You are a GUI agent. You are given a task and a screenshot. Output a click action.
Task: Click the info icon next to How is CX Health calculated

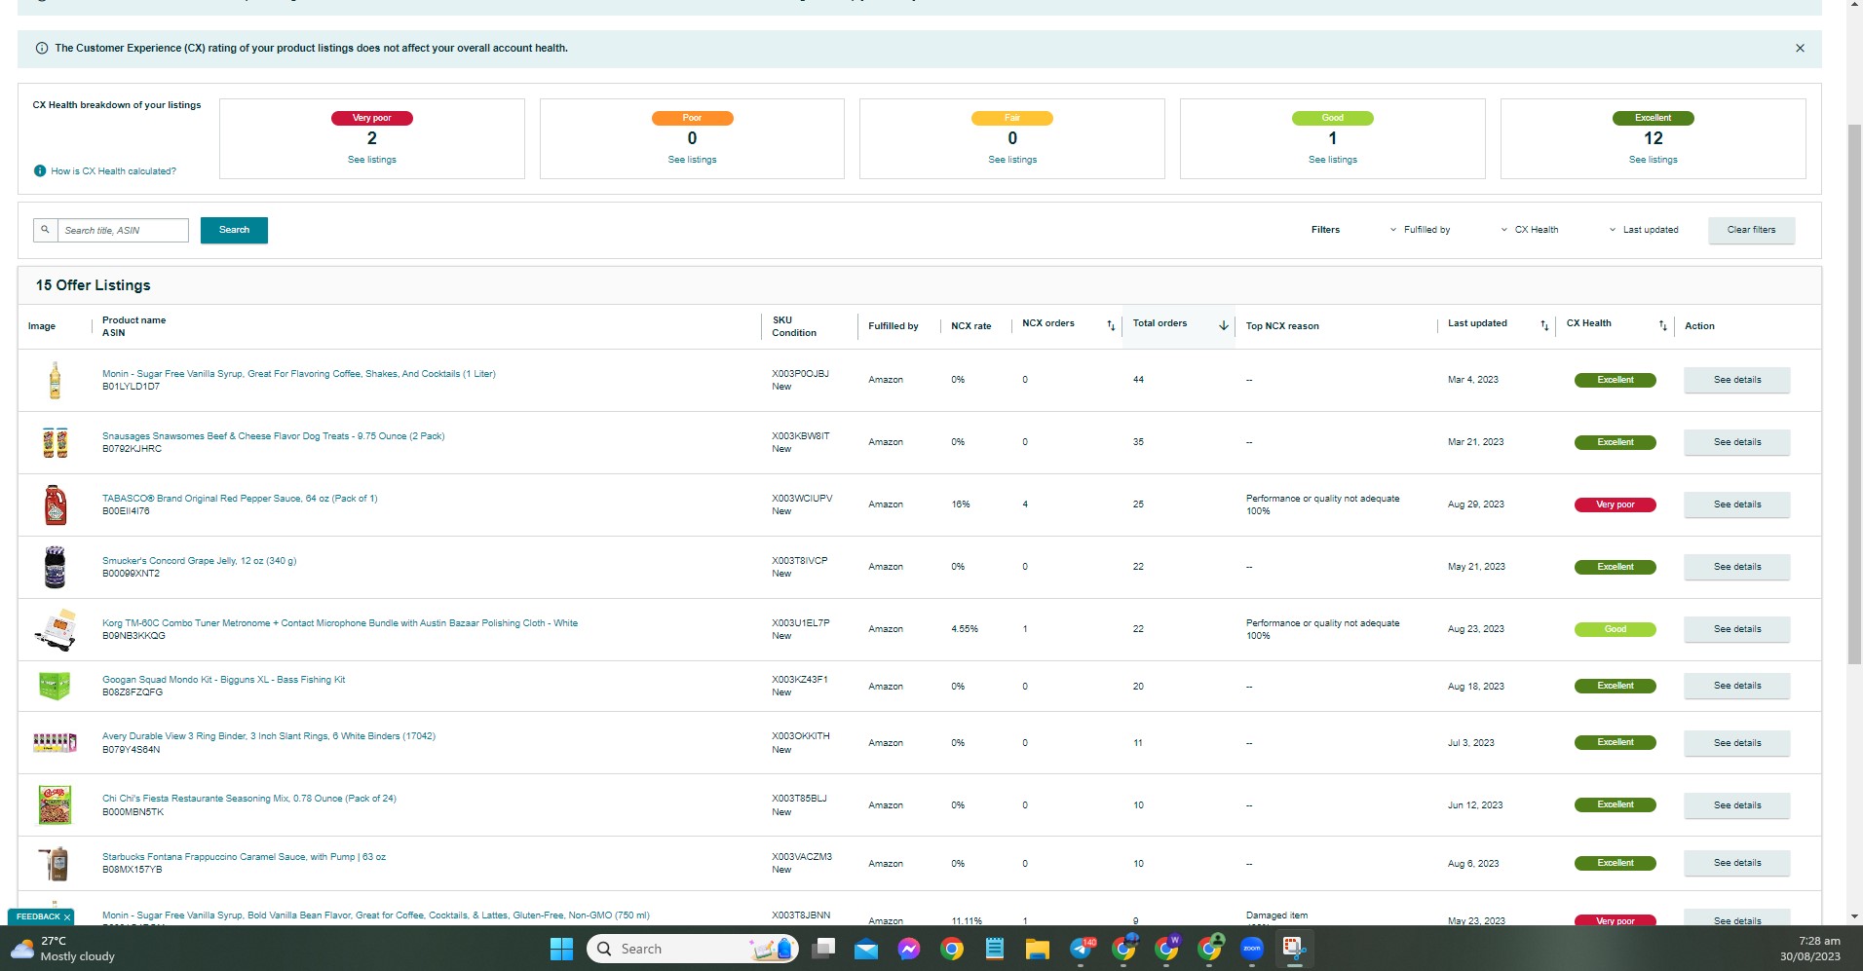pyautogui.click(x=40, y=171)
